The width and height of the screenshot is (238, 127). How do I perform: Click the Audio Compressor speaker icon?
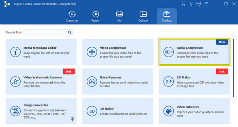(169, 52)
